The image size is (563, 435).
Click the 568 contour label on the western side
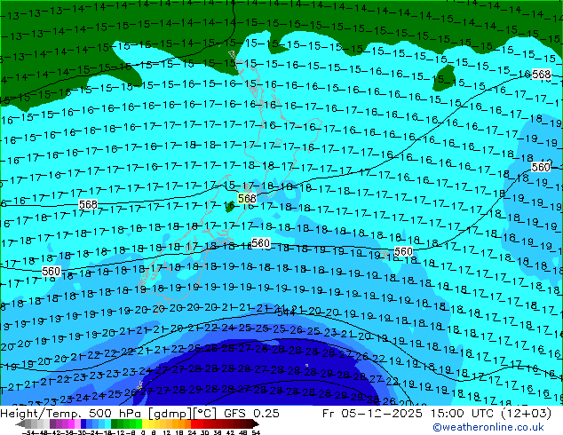click(x=88, y=204)
